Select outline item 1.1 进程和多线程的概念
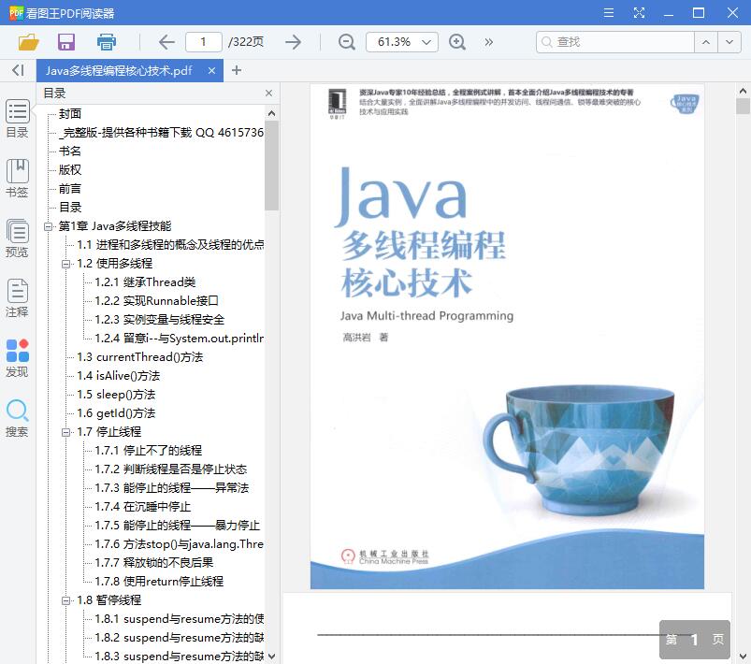The height and width of the screenshot is (664, 751). click(x=170, y=245)
